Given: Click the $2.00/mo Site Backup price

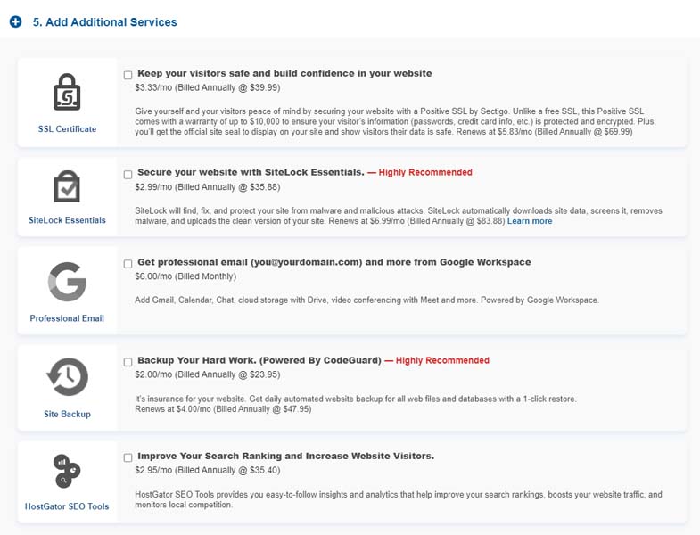Looking at the screenshot, I should (208, 374).
